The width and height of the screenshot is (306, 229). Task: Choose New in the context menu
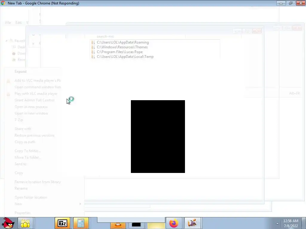point(18,204)
